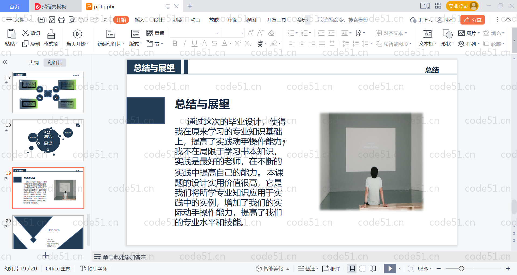
Task: Start slideshow from current slide (当页开始)
Action: click(x=77, y=38)
